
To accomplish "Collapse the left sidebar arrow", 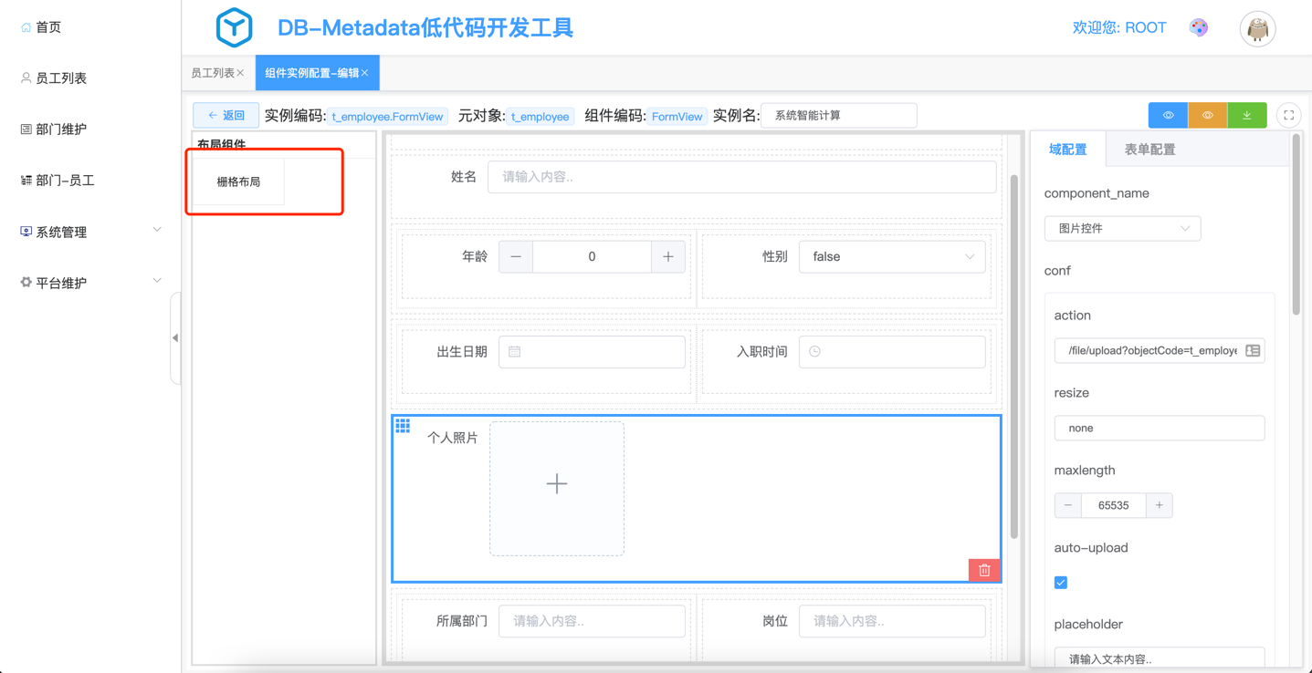I will (175, 338).
